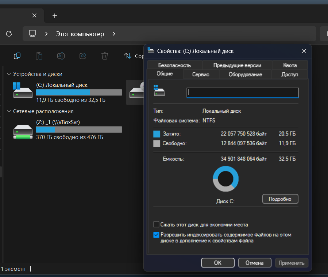Close the current Explorer tab
Image resolution: width=328 pixels, height=277 pixels.
[34, 15]
